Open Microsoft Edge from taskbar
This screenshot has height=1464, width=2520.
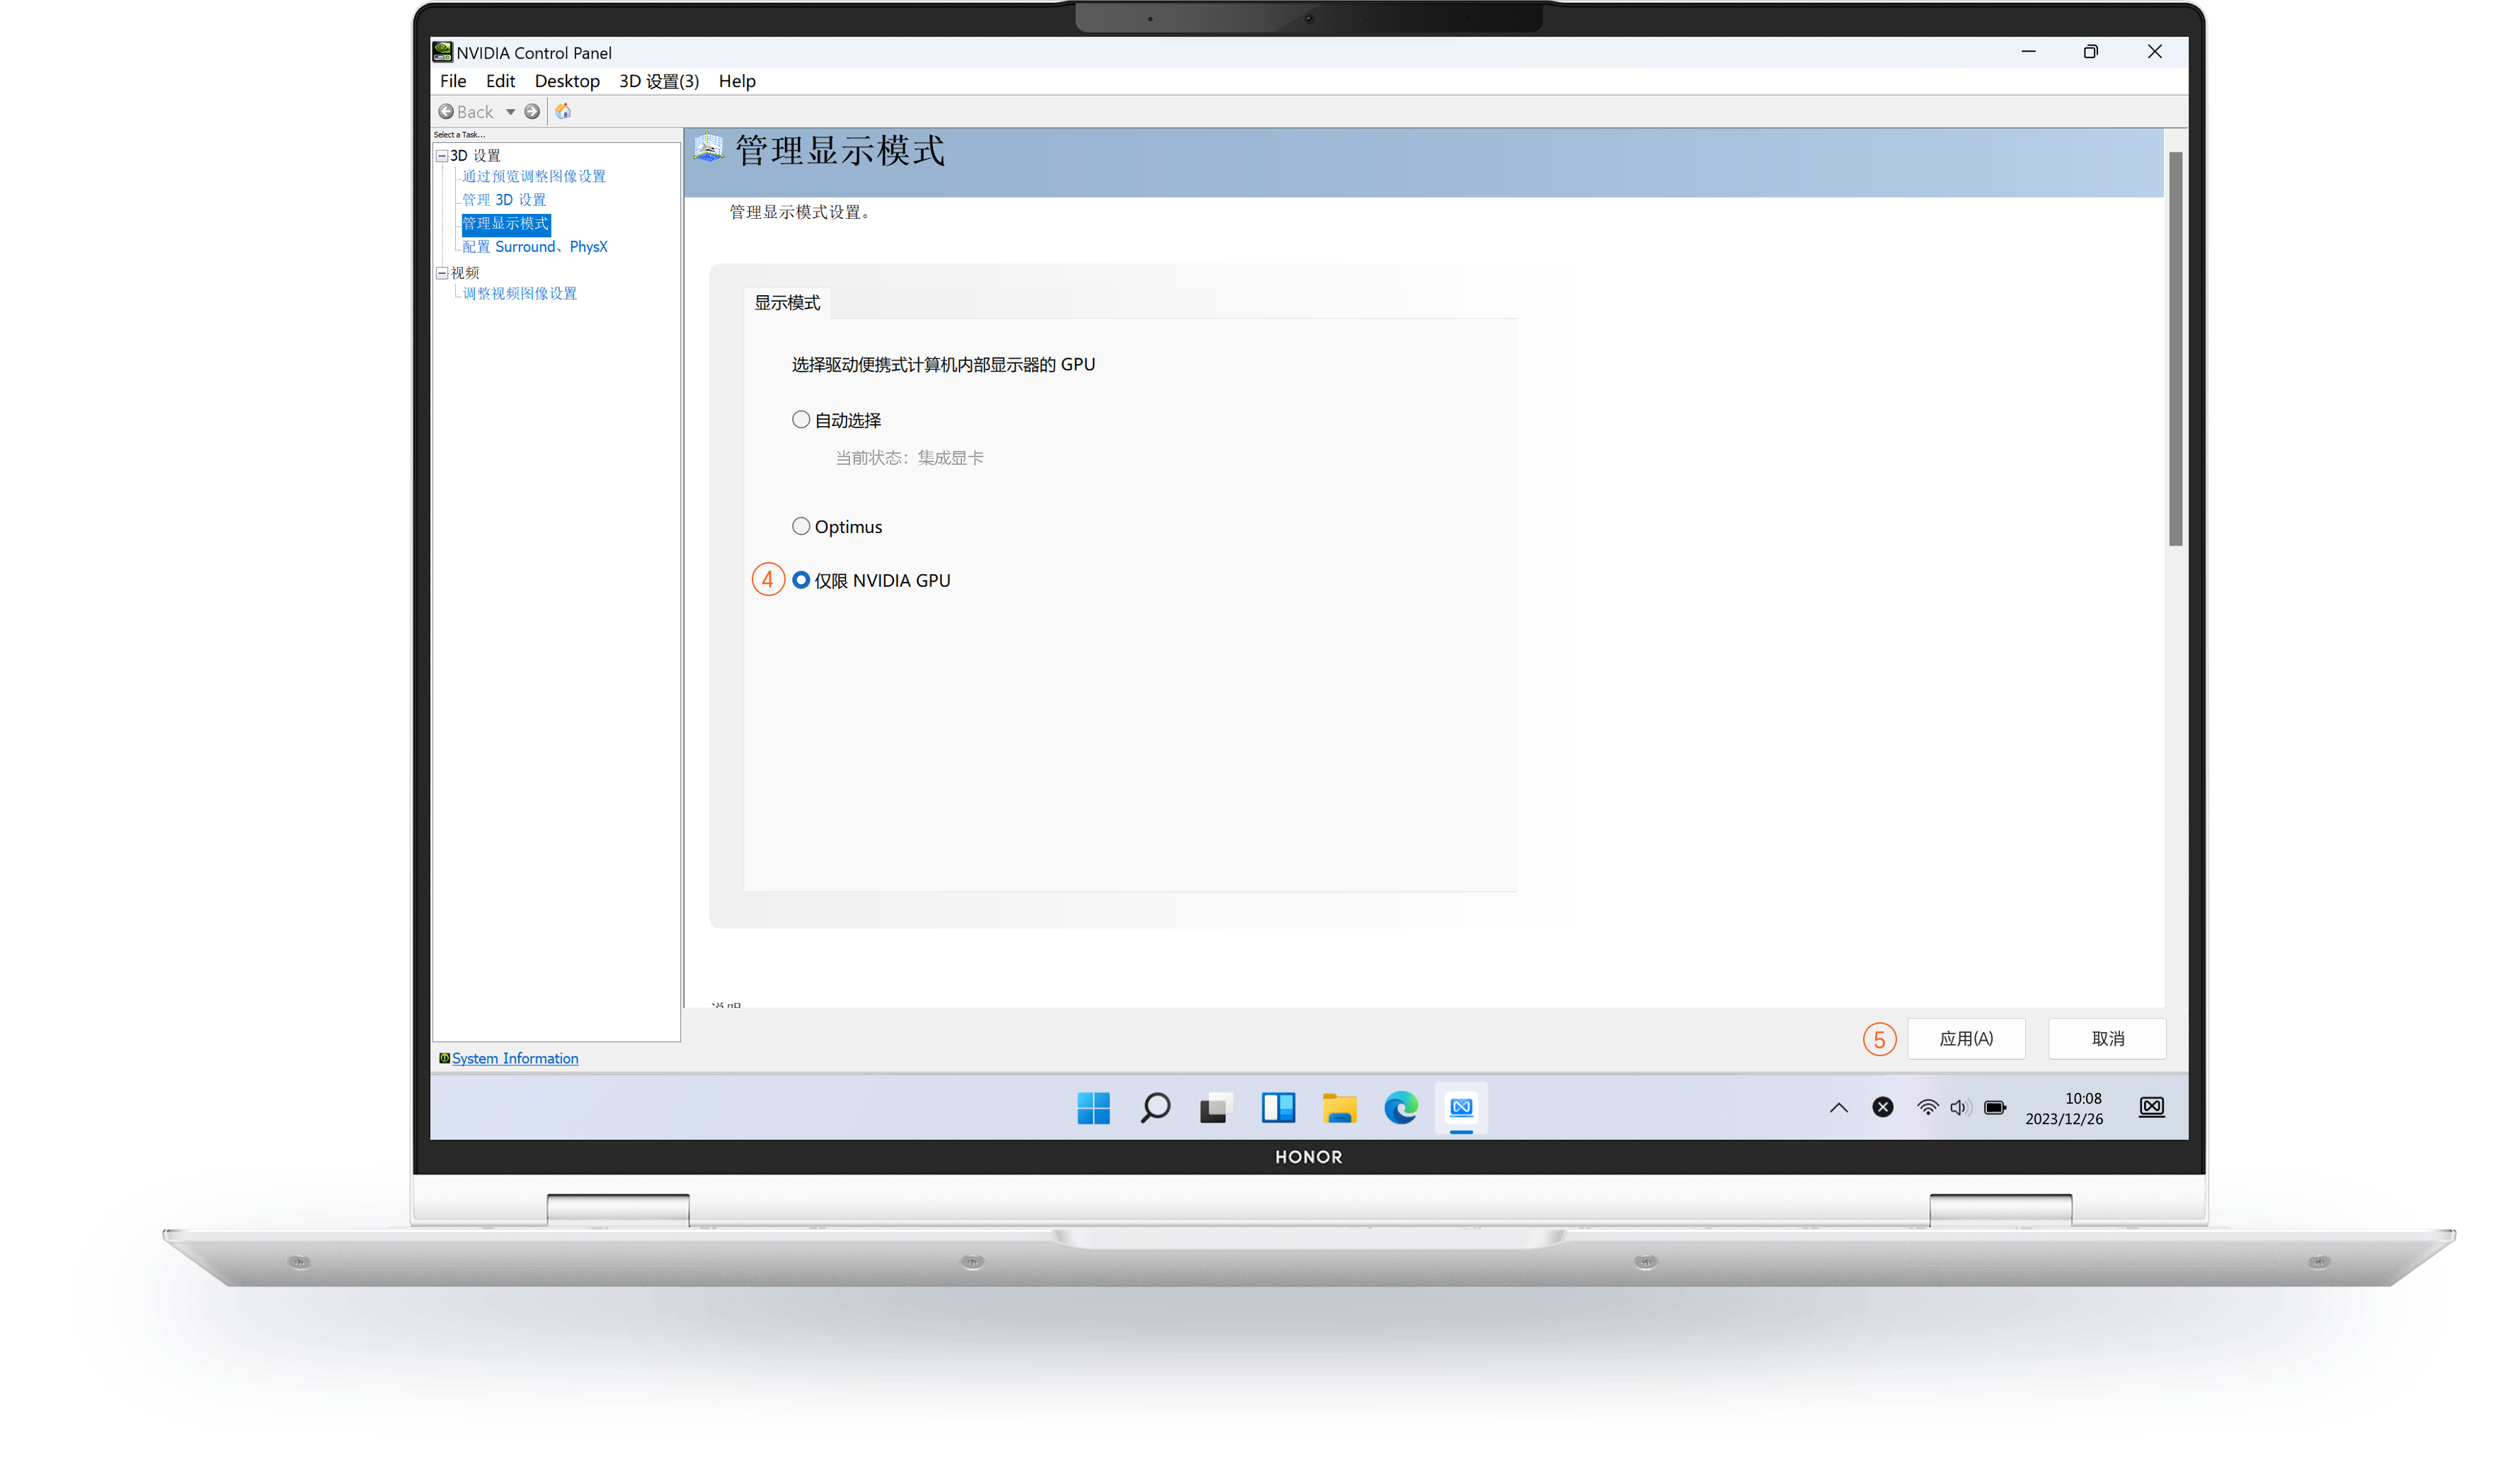[1400, 1107]
